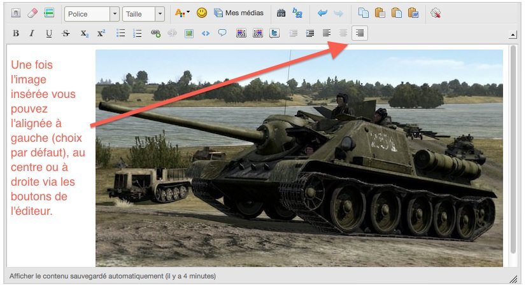Align content to the left
The height and width of the screenshot is (288, 526).
[x=327, y=33]
